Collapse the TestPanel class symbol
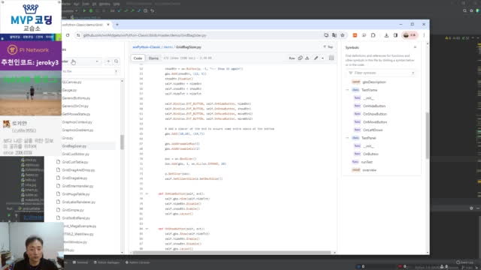Screen dimensions: 481x270 point(347,138)
